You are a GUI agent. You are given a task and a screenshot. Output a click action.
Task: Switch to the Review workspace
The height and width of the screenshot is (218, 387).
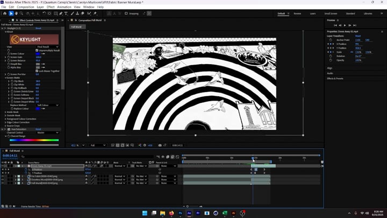coord(297,13)
